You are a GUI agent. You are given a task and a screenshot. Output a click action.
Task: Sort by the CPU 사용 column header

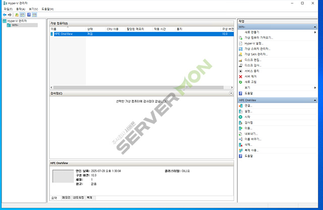point(115,29)
